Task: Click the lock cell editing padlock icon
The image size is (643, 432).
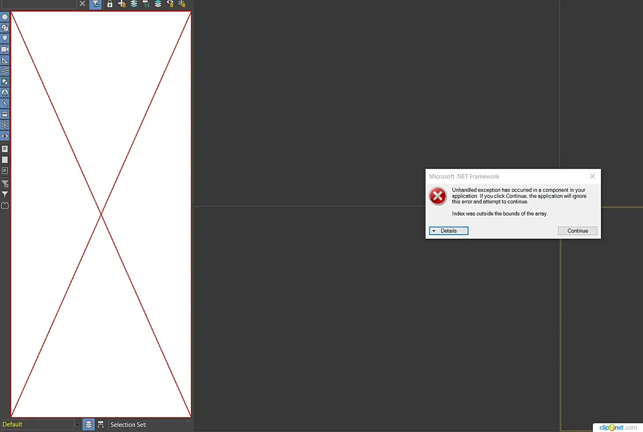Action: (x=110, y=4)
